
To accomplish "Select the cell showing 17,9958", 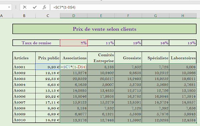I will (x=101, y=96).
